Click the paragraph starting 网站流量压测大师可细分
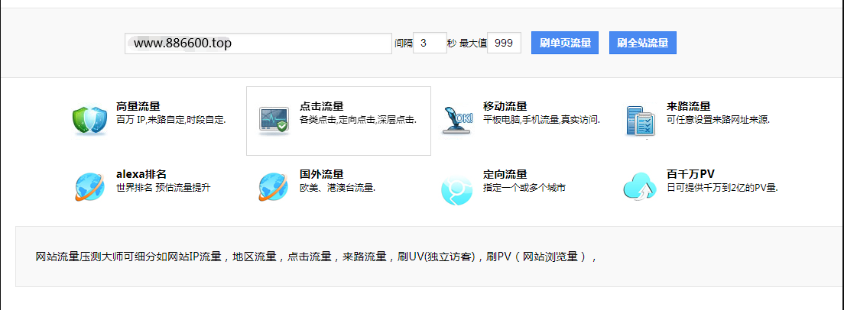 (x=316, y=257)
